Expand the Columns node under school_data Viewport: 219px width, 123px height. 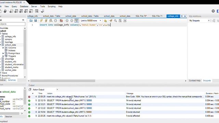tap(3, 48)
